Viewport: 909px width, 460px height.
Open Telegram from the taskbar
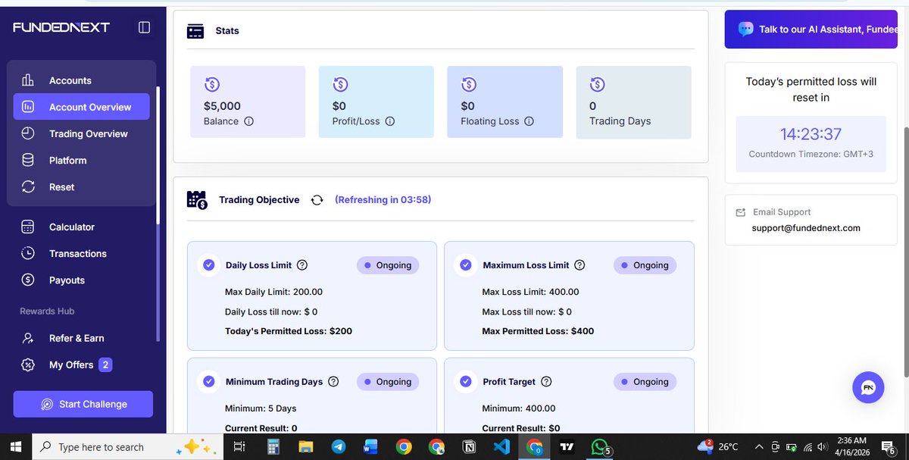click(x=339, y=447)
